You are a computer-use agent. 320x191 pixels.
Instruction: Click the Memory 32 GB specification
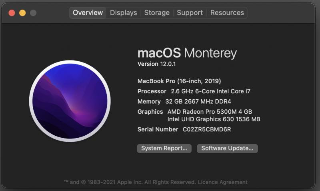coord(184,102)
